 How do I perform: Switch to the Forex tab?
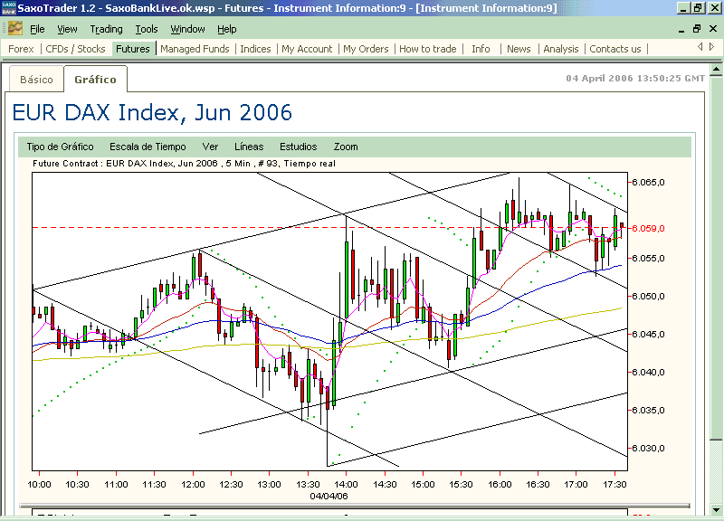tap(21, 49)
